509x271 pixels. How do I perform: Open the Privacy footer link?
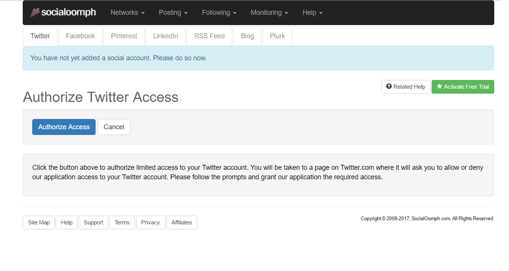tap(151, 222)
